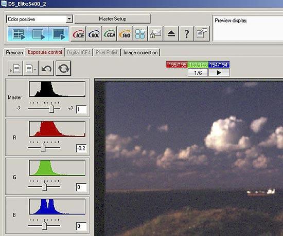The width and height of the screenshot is (283, 236).
Task: Click the red 195/195 RGB readout
Action: coord(177,65)
